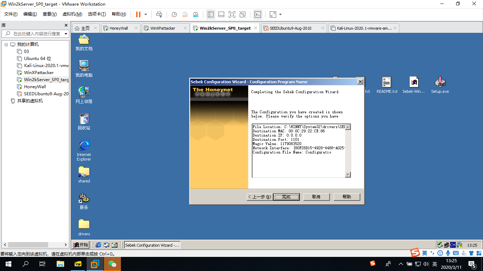This screenshot has height=271, width=483.
Task: Click the 网上邻居 desktop icon
Action: point(84,95)
